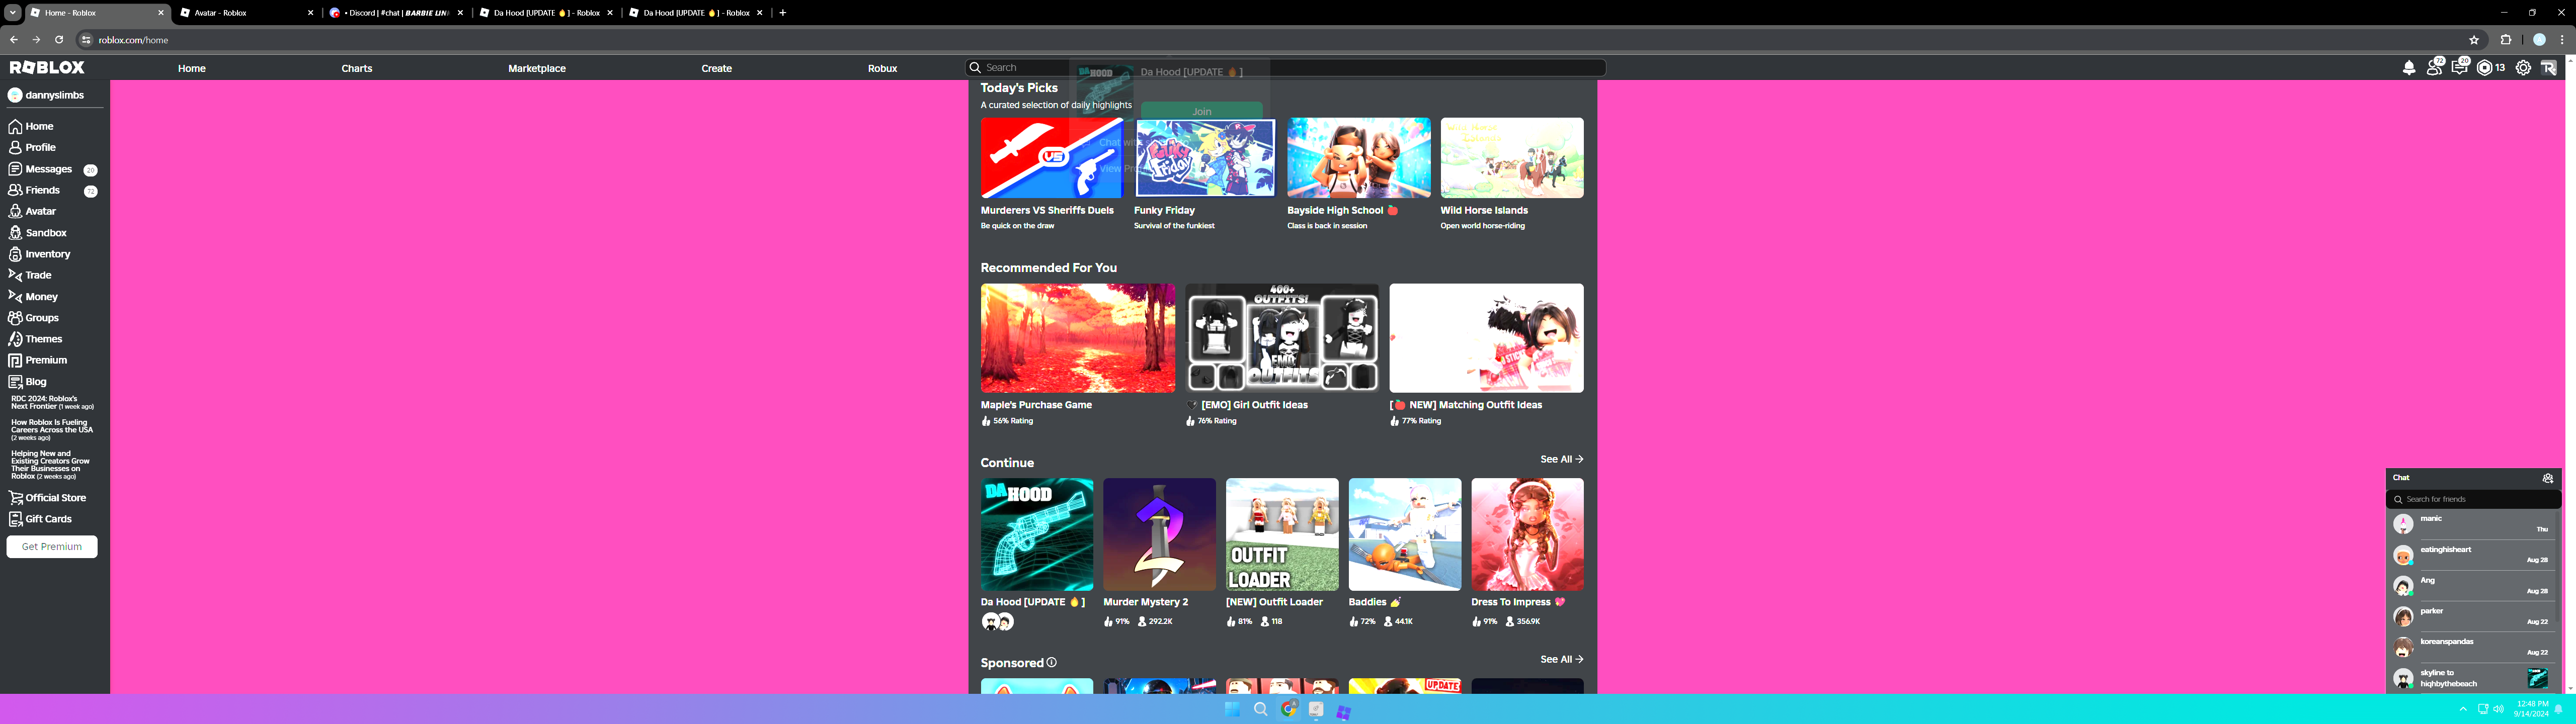Open Themes in the left sidebar
2576x724 pixels.
pos(43,339)
